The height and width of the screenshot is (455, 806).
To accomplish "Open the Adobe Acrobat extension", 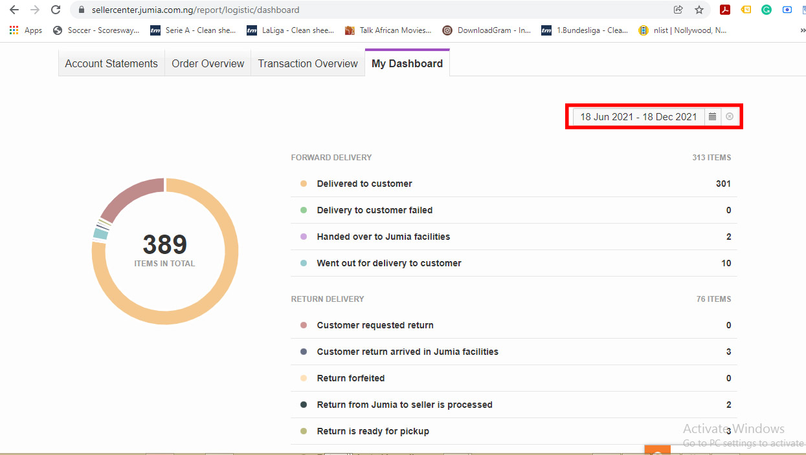I will (x=725, y=10).
